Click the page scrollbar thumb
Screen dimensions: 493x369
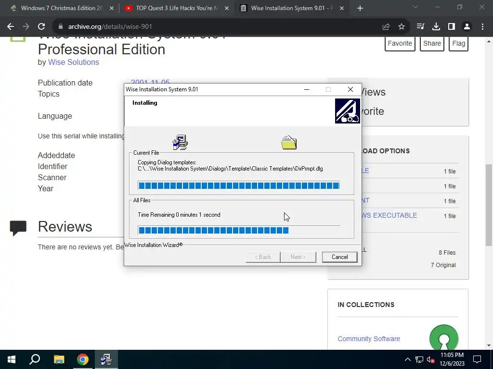489,205
